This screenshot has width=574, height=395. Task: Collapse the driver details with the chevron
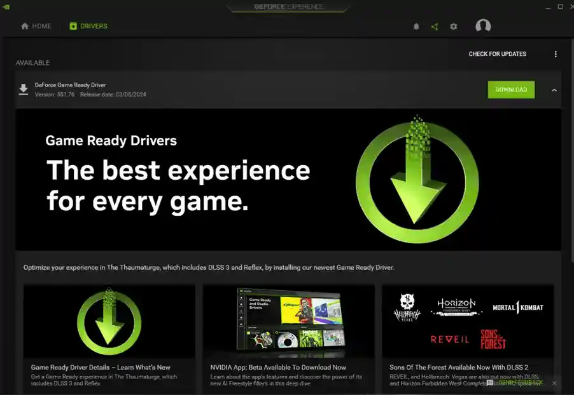pos(554,90)
